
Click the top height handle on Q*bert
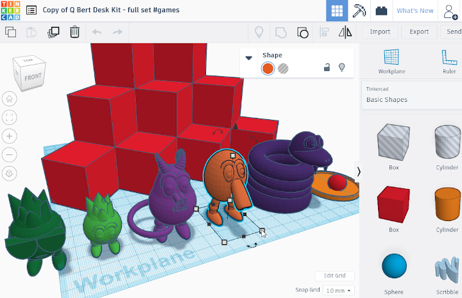point(233,155)
